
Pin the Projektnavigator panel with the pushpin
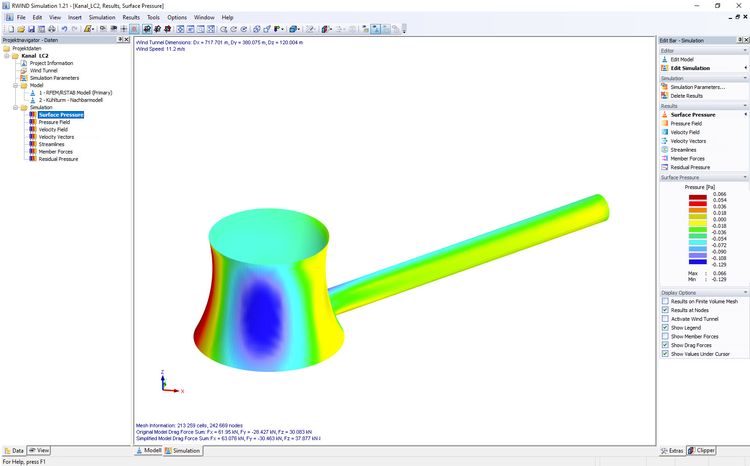120,40
